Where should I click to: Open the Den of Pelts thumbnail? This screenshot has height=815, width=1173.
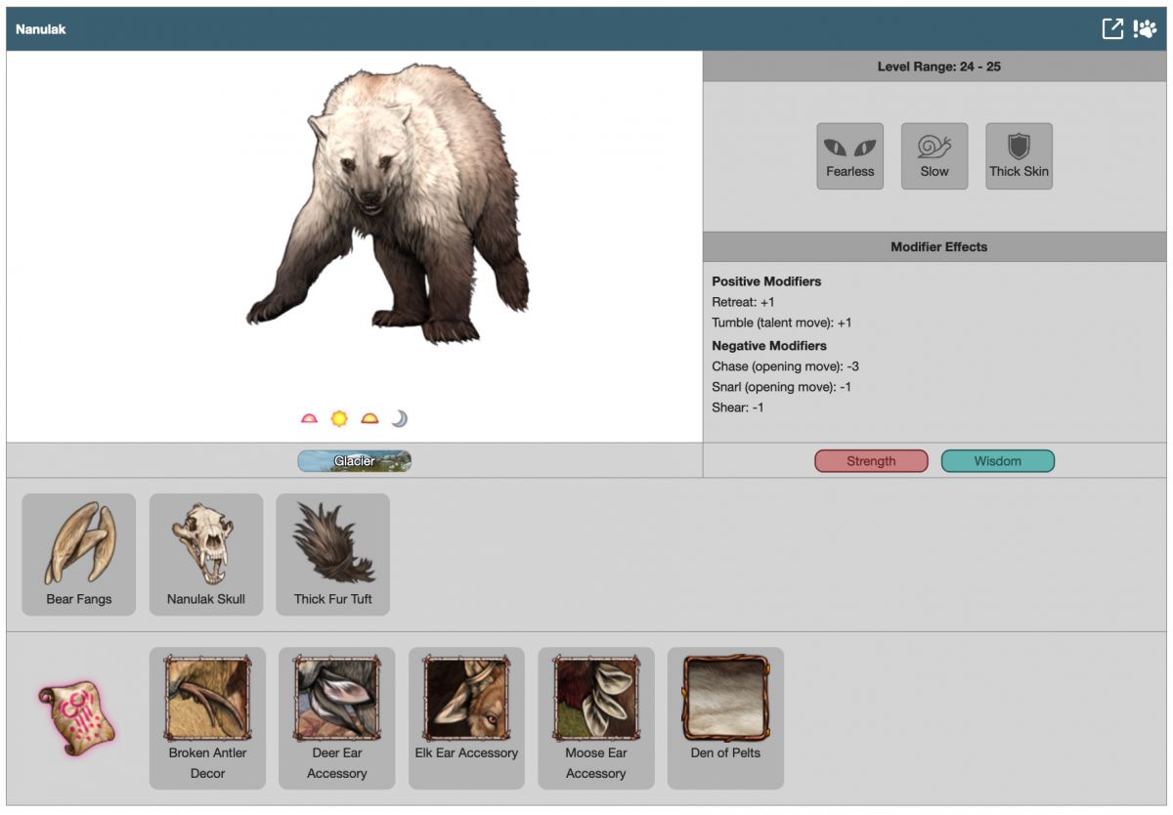tap(725, 699)
